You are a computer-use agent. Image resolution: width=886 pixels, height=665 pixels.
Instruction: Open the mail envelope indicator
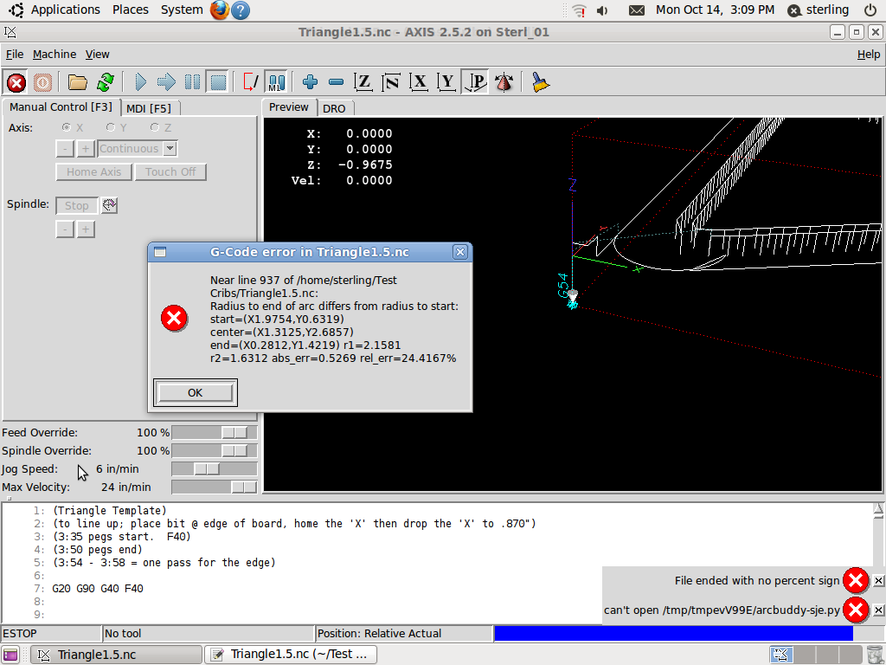point(637,10)
